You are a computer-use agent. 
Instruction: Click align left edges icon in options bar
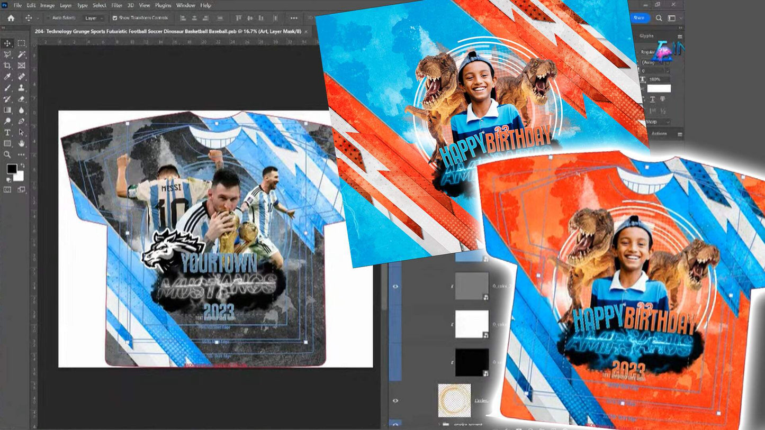pyautogui.click(x=183, y=18)
